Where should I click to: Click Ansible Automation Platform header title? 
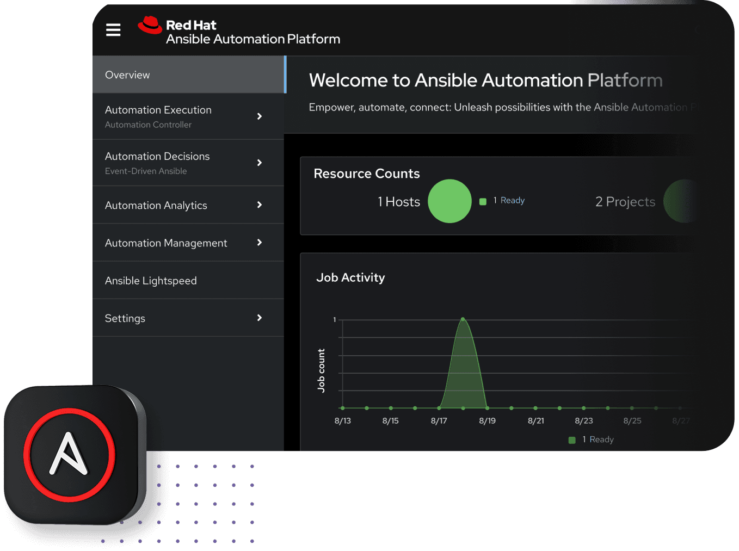[x=253, y=39]
